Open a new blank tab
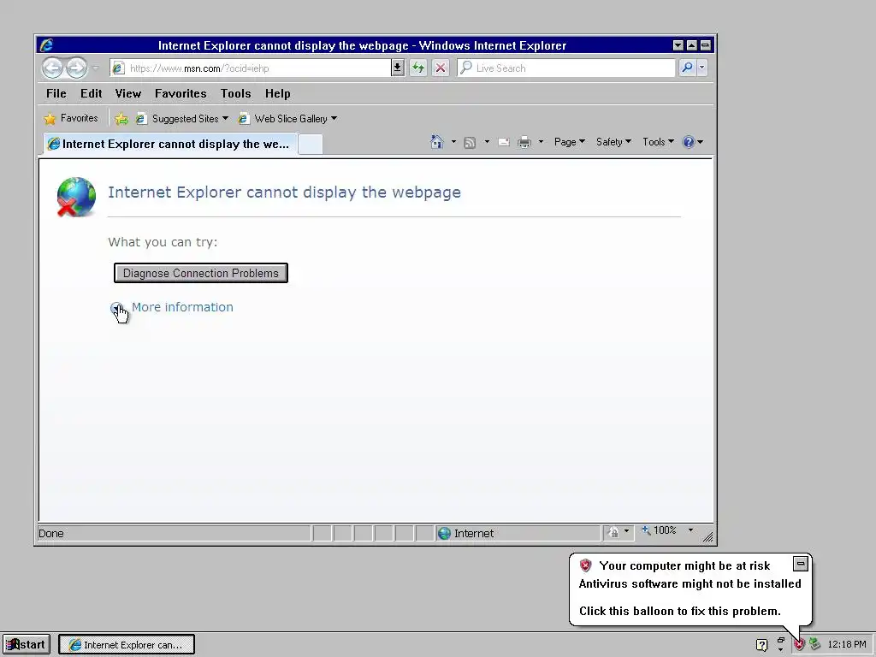The width and height of the screenshot is (876, 657). point(310,145)
